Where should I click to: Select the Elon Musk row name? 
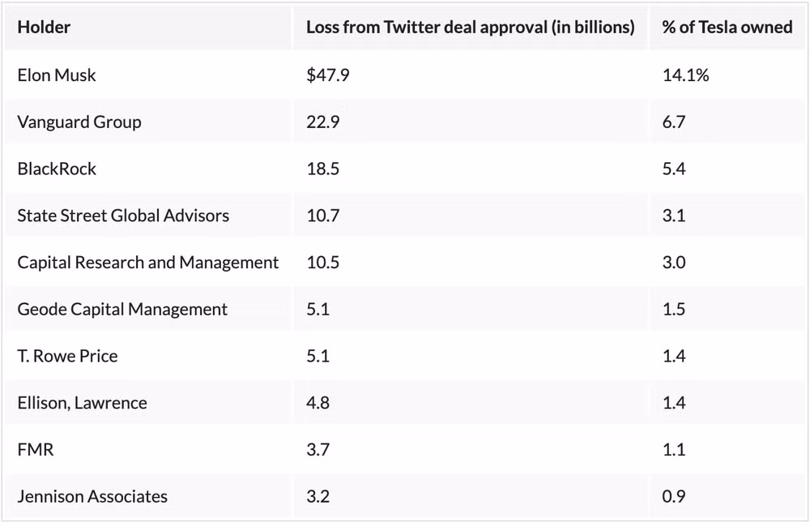pyautogui.click(x=57, y=75)
